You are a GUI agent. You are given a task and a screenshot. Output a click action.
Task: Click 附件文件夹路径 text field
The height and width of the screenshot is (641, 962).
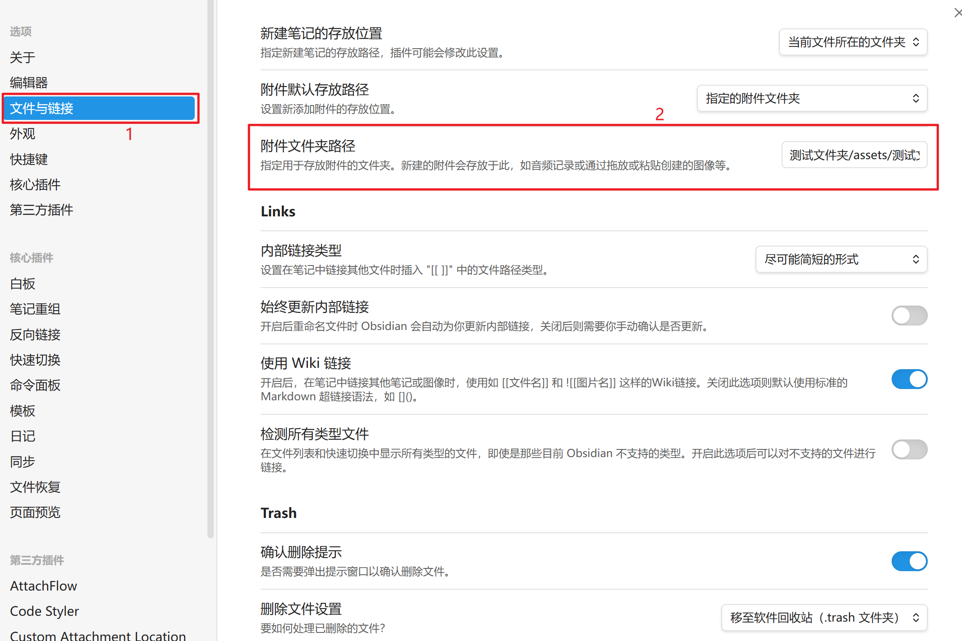tap(854, 155)
